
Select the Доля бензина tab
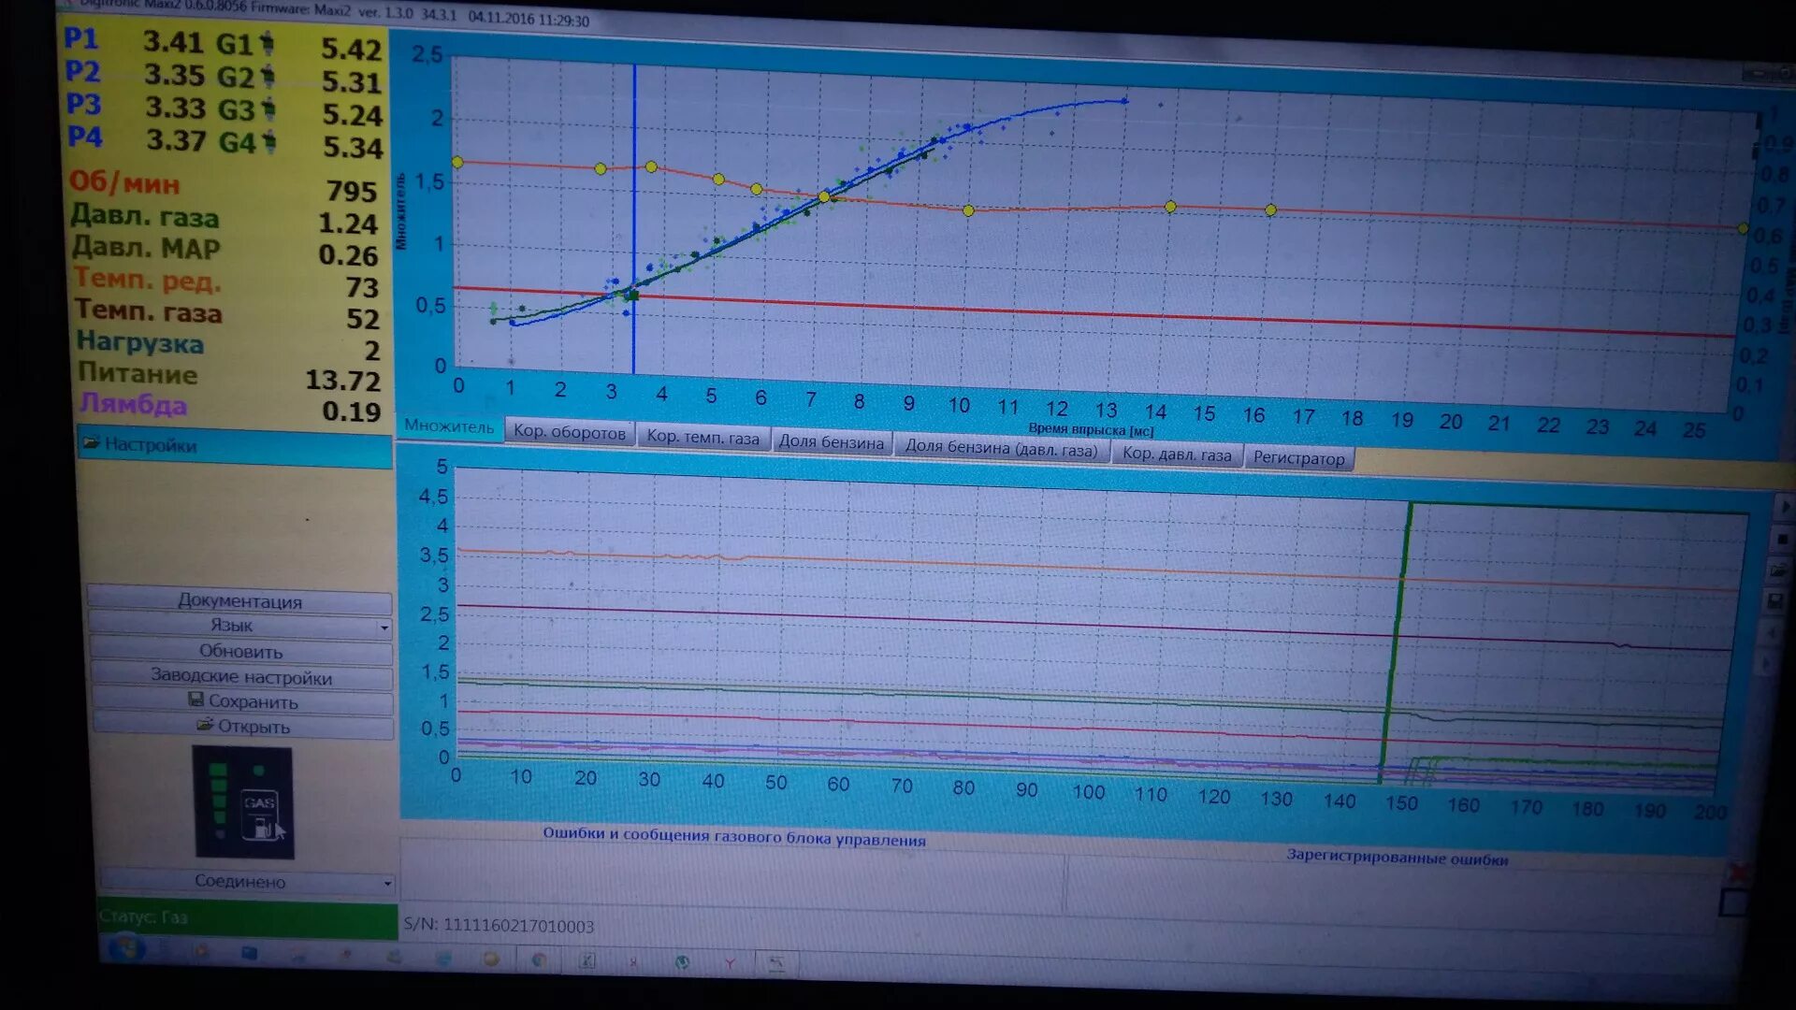(x=831, y=442)
